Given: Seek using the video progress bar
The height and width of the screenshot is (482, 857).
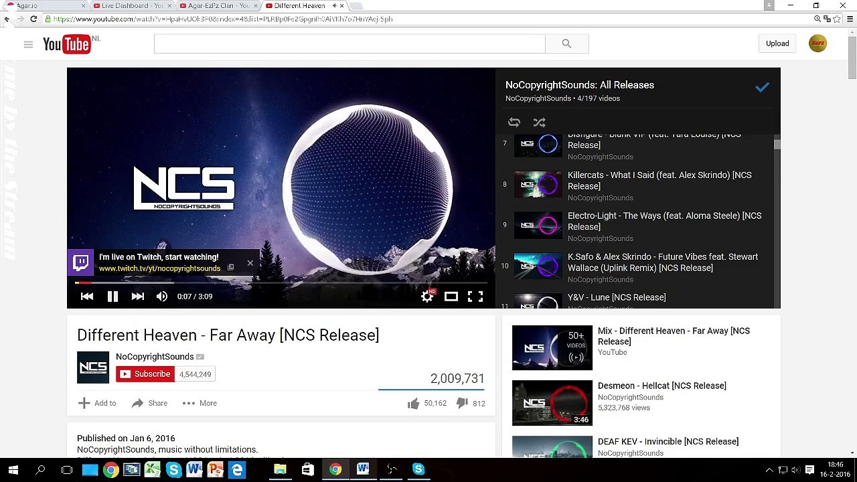Looking at the screenshot, I should (x=281, y=283).
